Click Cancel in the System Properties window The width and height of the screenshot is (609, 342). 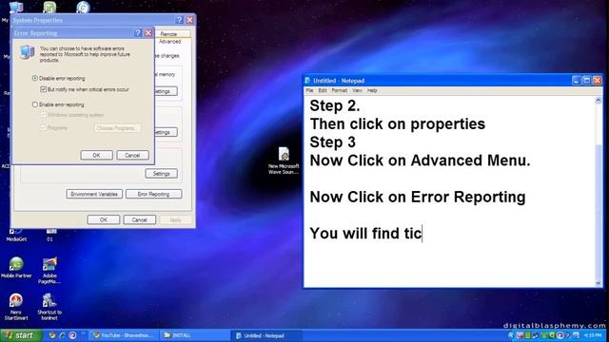tap(140, 219)
